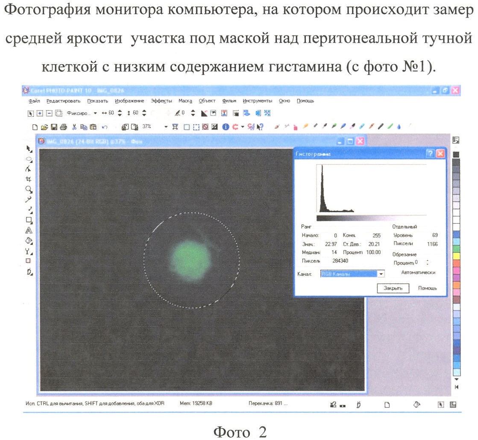The height and width of the screenshot is (440, 478).
Task: Click the Open folder toolbar icon
Action: coord(45,127)
